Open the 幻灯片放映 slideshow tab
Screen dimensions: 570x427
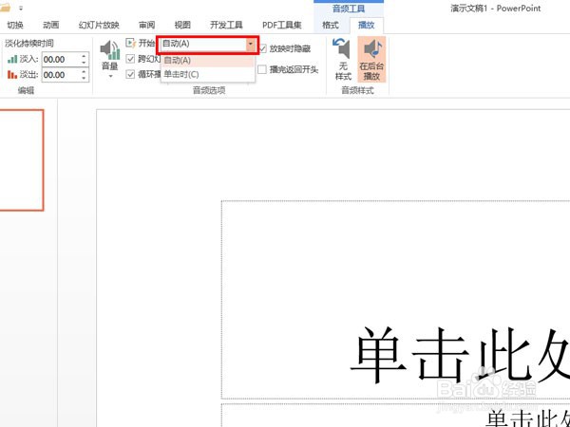99,25
